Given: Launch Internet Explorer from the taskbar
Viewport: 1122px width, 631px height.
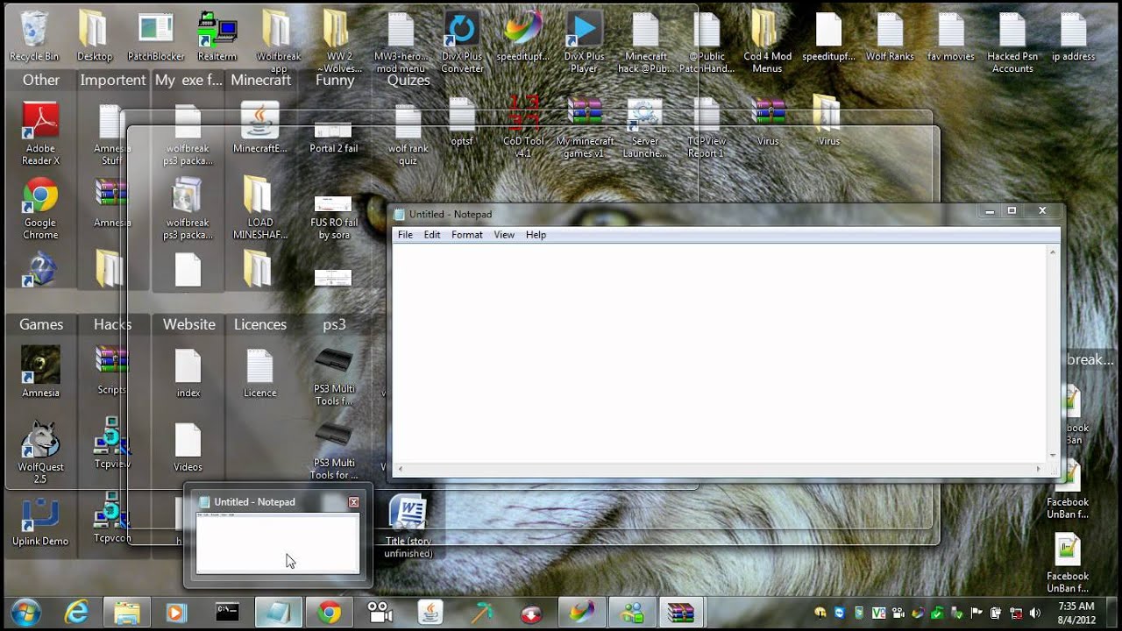Looking at the screenshot, I should pos(76,612).
